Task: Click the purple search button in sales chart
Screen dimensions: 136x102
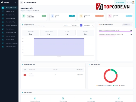Action: click(81, 25)
